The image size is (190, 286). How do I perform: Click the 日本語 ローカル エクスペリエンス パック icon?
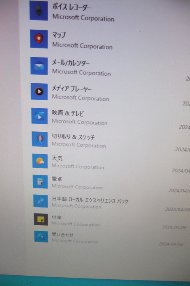tap(41, 201)
